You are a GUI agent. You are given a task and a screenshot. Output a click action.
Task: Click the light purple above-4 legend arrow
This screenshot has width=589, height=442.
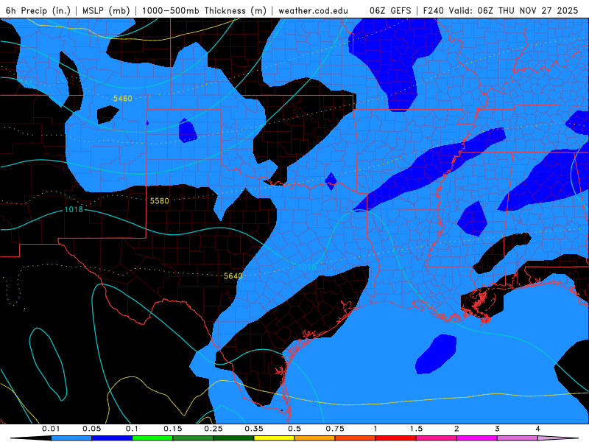pos(558,438)
